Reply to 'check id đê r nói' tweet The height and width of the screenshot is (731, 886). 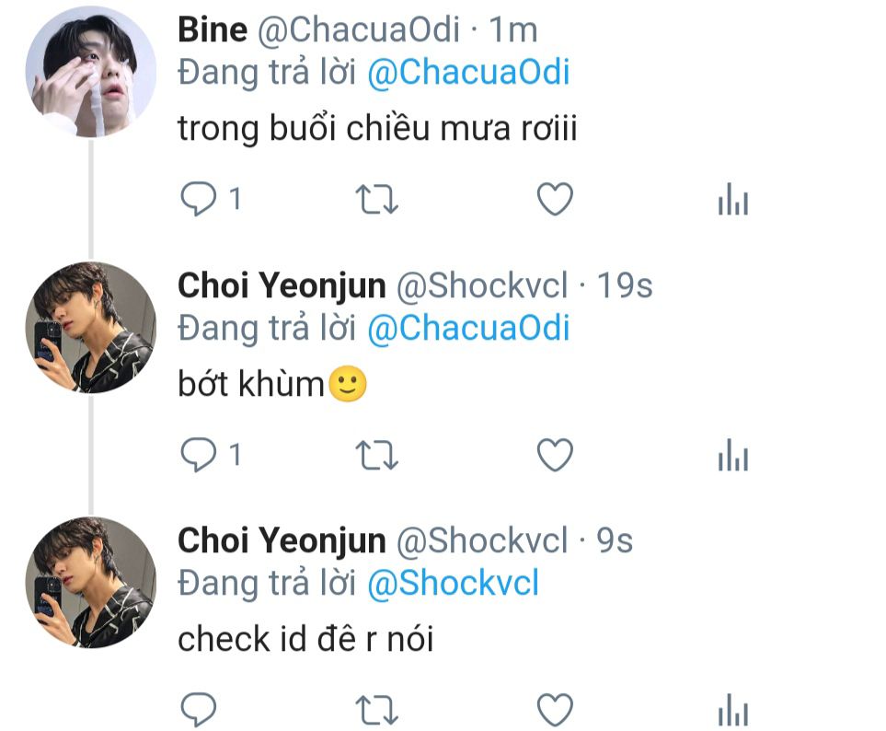click(x=199, y=710)
